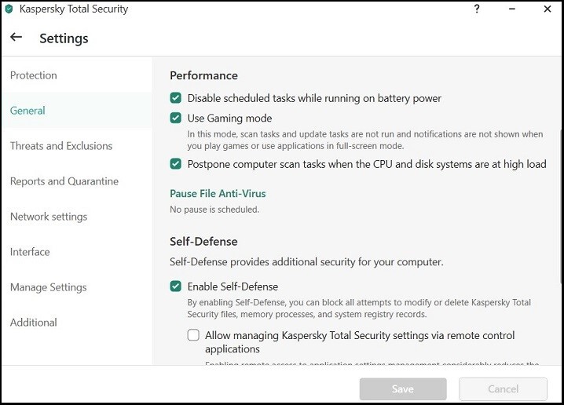Uncheck Postpone computer scan tasks option
Screen dimensions: 564x405
click(x=176, y=164)
